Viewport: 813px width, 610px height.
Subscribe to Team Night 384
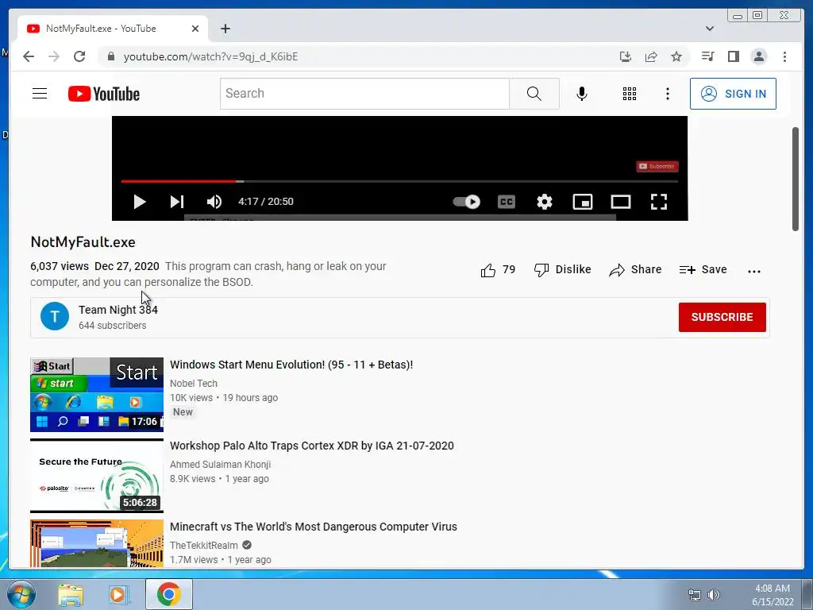(x=722, y=317)
